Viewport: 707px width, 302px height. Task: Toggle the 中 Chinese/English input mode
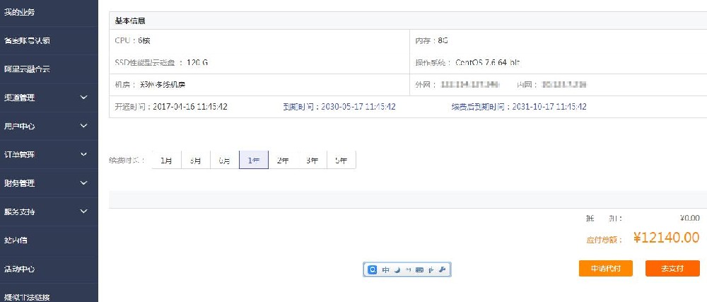(385, 269)
